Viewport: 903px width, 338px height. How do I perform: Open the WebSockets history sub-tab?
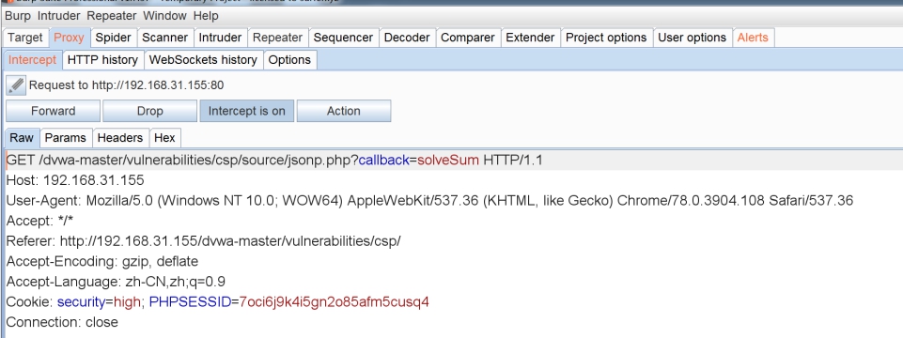[203, 60]
